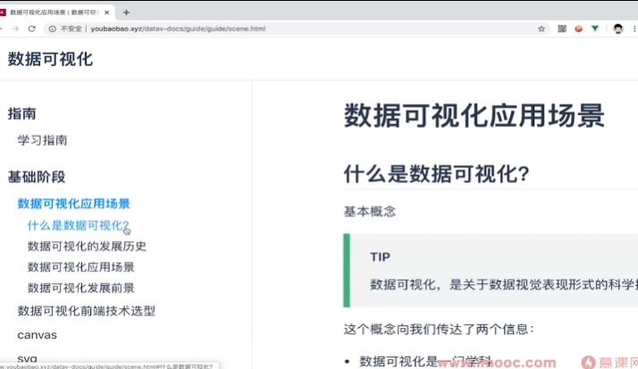The image size is (638, 369).
Task: View site info via 不安全 icon
Action: click(53, 29)
